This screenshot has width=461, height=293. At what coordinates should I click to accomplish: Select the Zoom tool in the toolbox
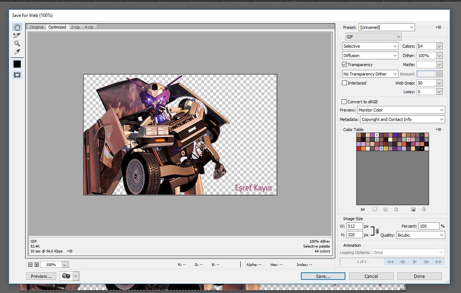pyautogui.click(x=17, y=44)
